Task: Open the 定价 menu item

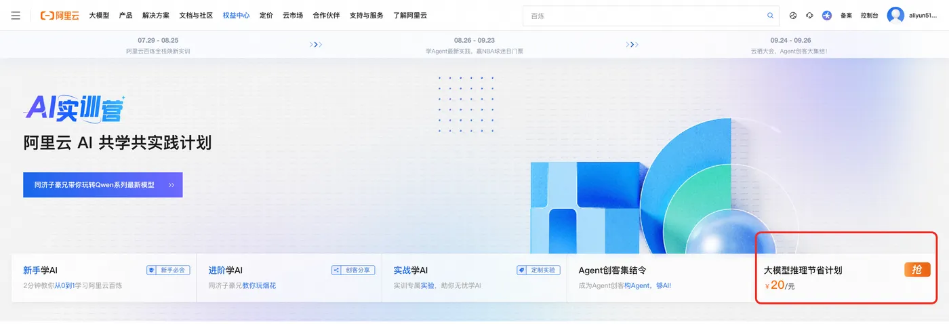Action: (266, 15)
